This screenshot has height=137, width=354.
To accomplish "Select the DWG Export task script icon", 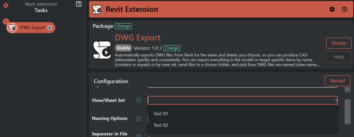I will pyautogui.click(x=12, y=28).
